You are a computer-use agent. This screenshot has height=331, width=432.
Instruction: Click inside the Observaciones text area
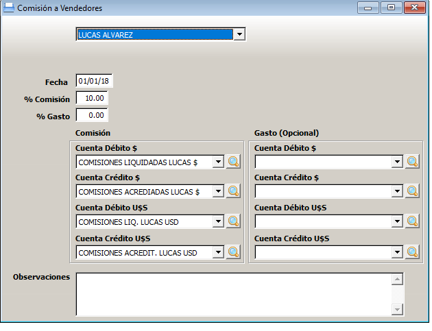click(x=234, y=294)
